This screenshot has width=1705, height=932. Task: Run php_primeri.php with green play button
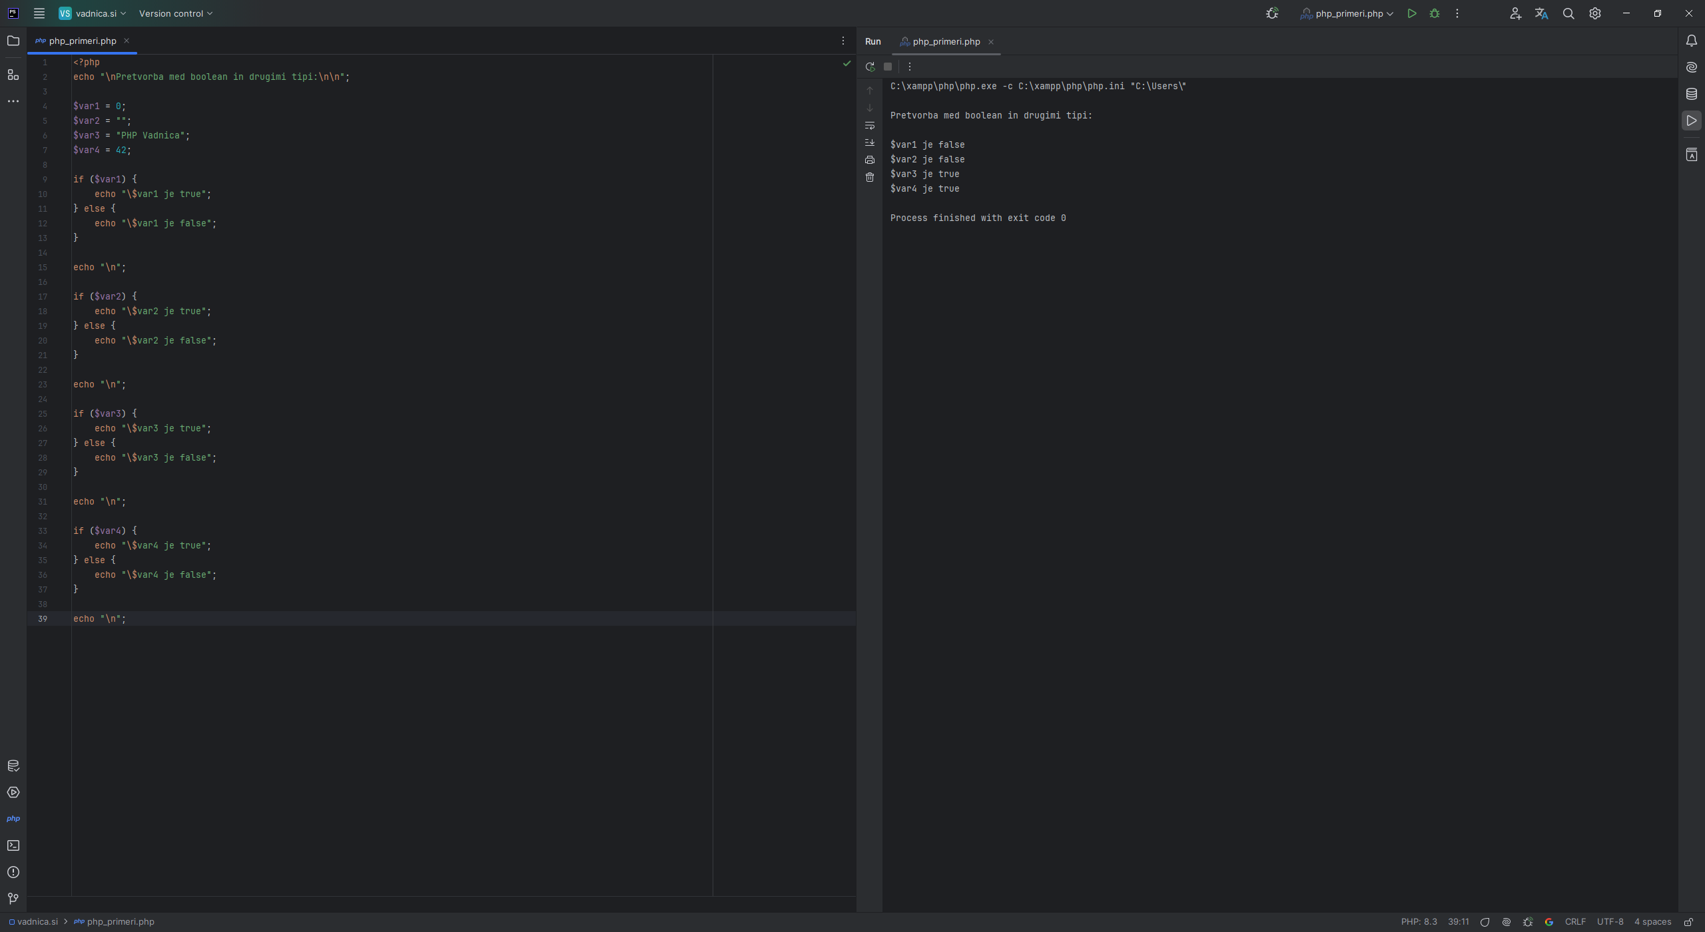pyautogui.click(x=1412, y=13)
